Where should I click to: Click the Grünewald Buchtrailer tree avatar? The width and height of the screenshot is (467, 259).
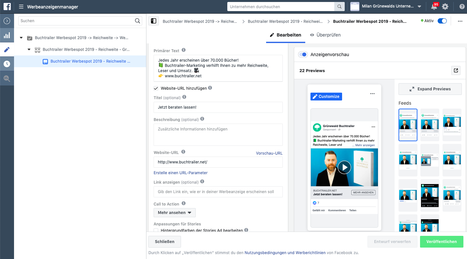coord(317,127)
